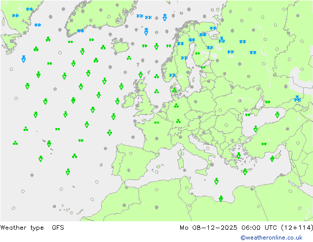Select the 'Mo 08-12-2025 06:00 UTC' timestamp
Screen dimensions: 313x242
(229, 227)
